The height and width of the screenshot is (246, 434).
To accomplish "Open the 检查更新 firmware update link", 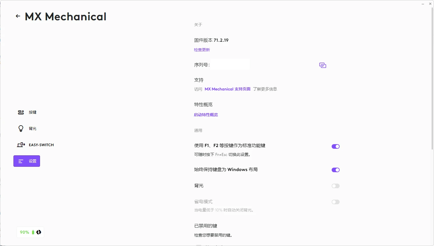I will tap(202, 49).
